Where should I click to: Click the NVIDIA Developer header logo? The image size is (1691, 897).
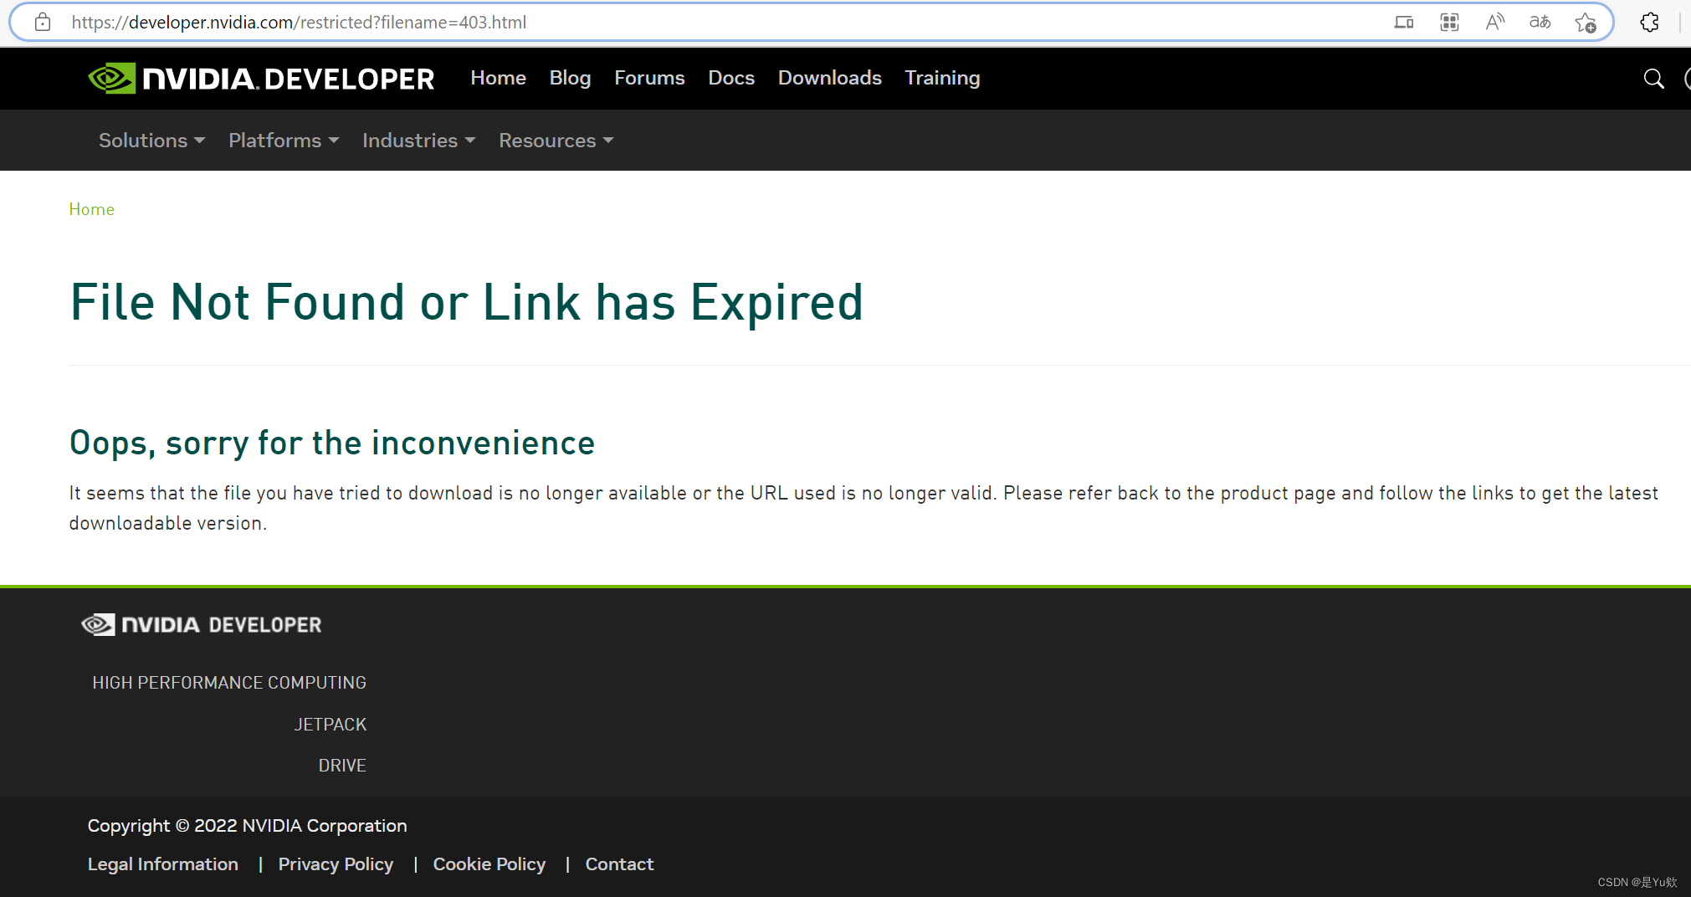pos(261,79)
